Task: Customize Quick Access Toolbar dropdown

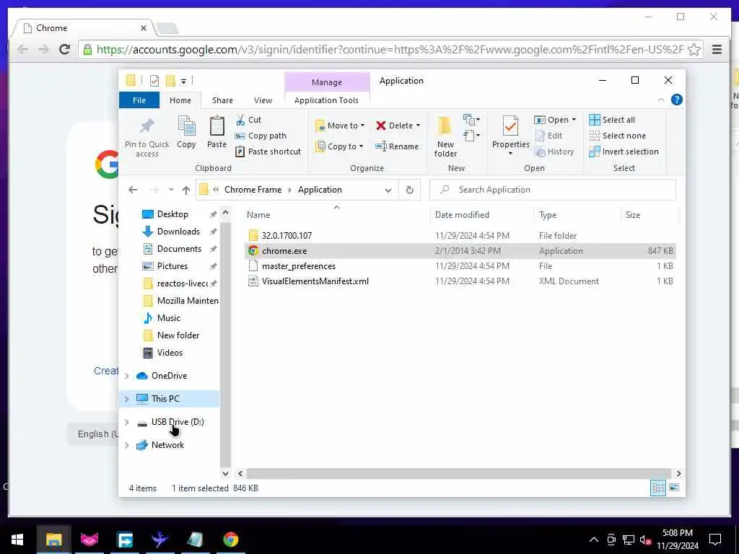Action: tap(183, 82)
